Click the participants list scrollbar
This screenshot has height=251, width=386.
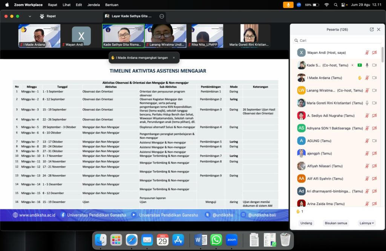(x=382, y=55)
